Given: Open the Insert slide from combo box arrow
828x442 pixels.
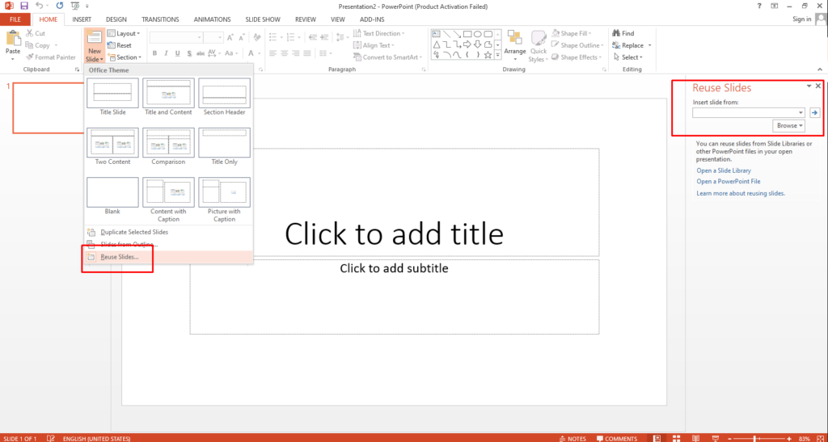Looking at the screenshot, I should (x=801, y=112).
